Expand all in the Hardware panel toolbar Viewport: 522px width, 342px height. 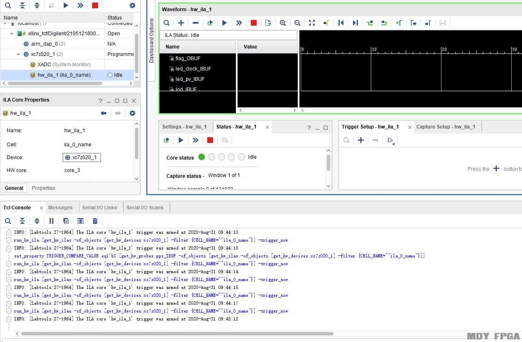37,5
